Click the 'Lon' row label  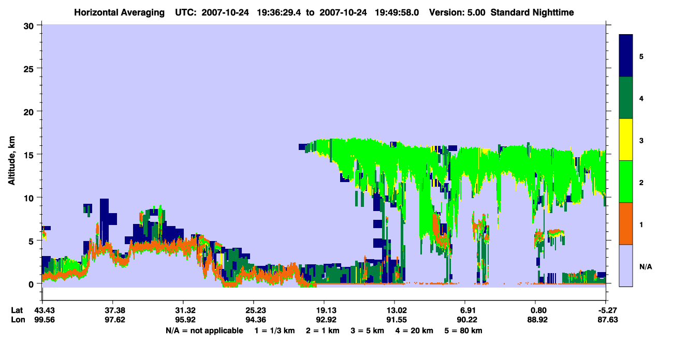point(17,320)
